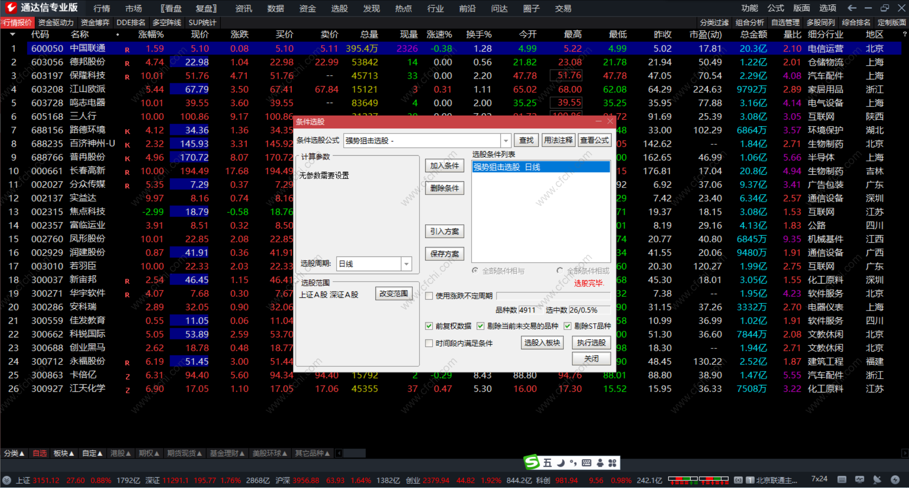Image resolution: width=909 pixels, height=488 pixels.
Task: Click the second red-green market breadth bar
Action: point(714,480)
